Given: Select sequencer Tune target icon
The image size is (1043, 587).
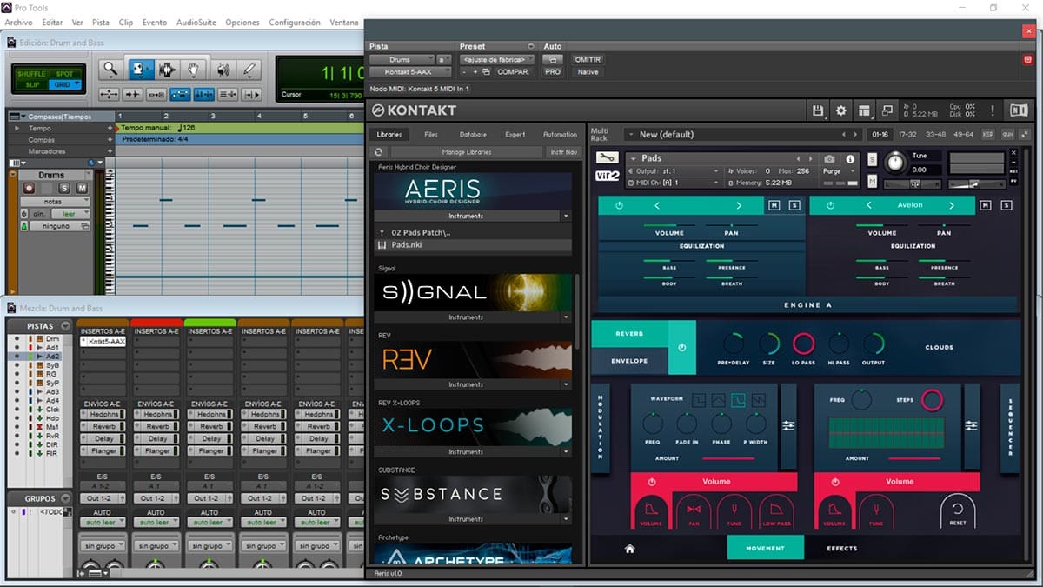Looking at the screenshot, I should [x=875, y=512].
